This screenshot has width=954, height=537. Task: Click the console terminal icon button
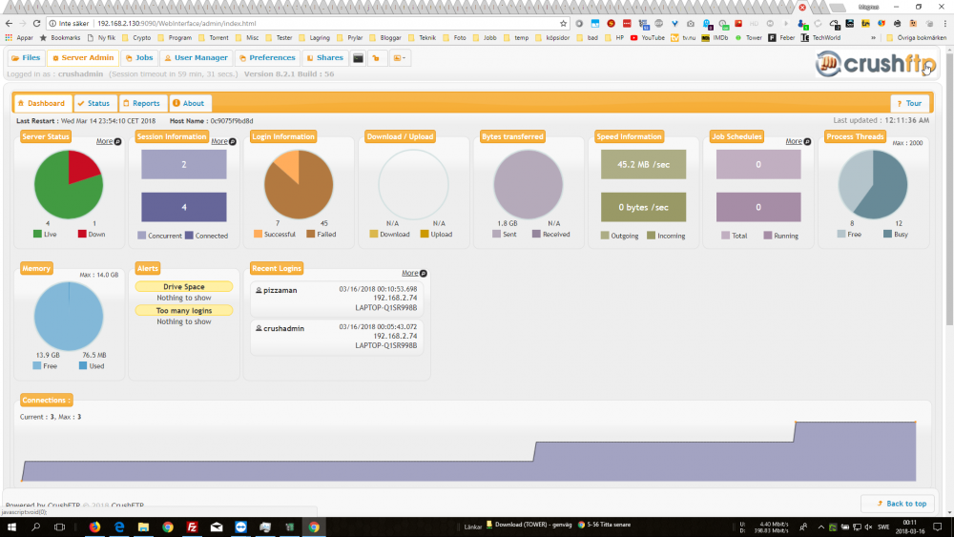click(x=358, y=58)
